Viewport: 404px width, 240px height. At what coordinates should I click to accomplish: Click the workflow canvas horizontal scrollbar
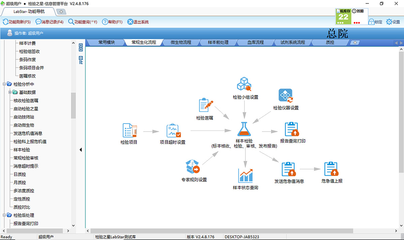pyautogui.click(x=222, y=231)
